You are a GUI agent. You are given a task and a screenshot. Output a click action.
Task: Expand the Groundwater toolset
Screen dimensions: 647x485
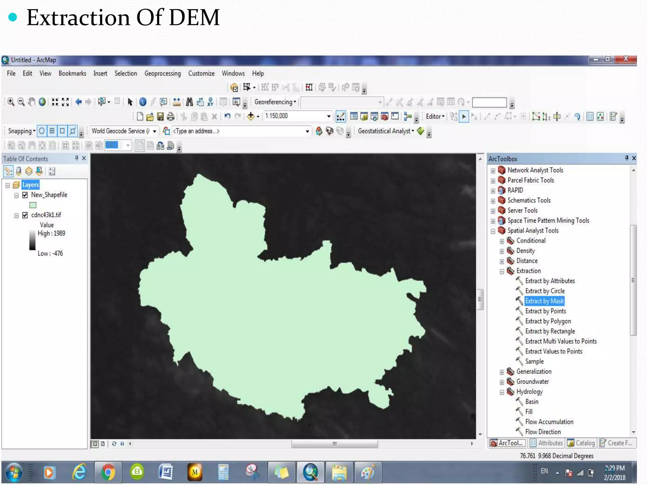502,382
